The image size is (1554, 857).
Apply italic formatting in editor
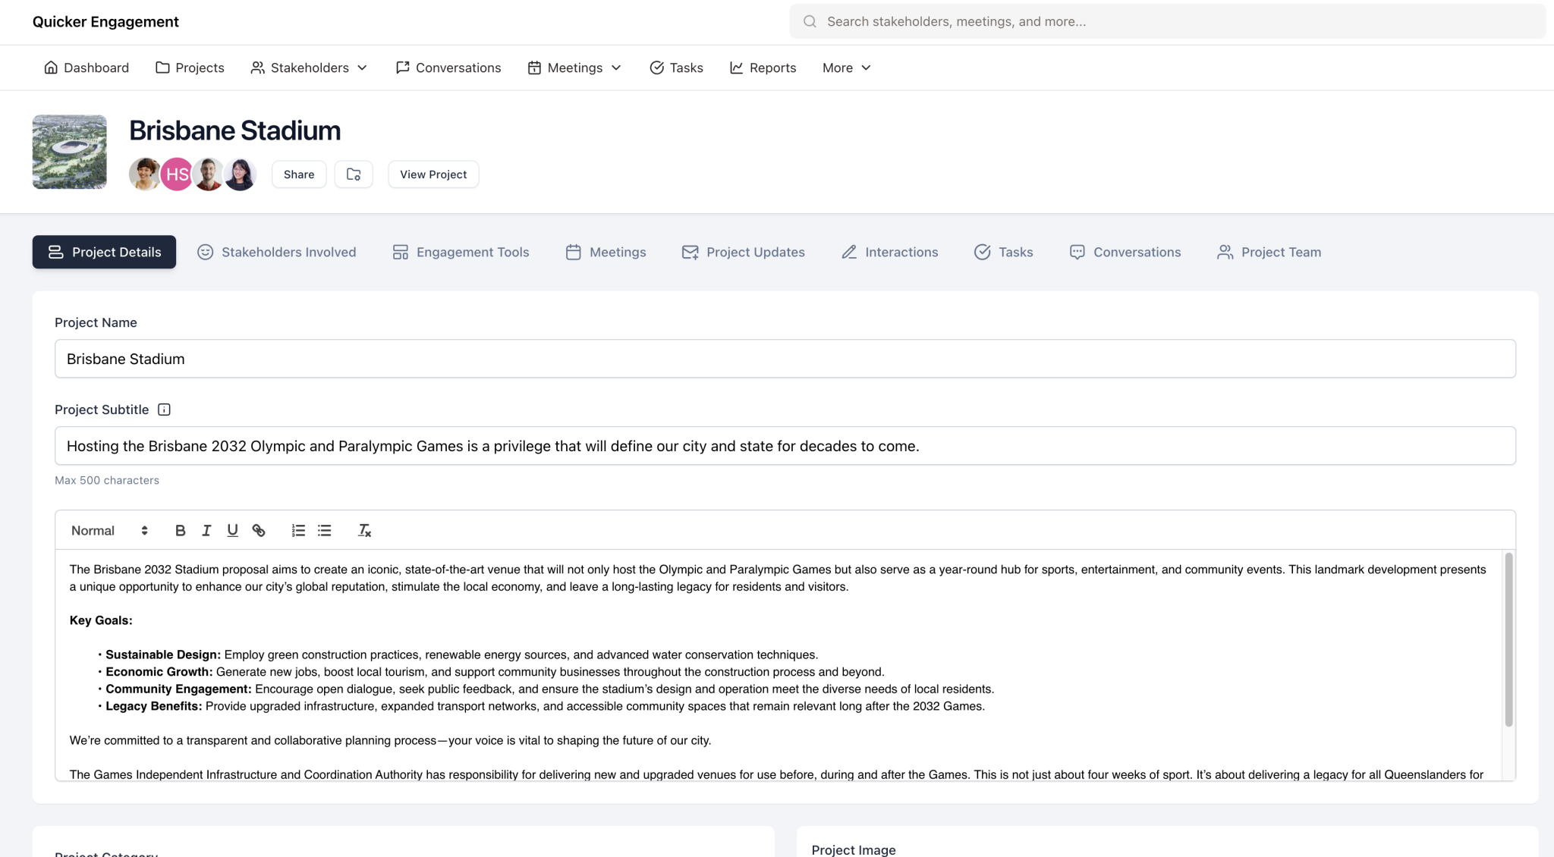click(x=206, y=531)
